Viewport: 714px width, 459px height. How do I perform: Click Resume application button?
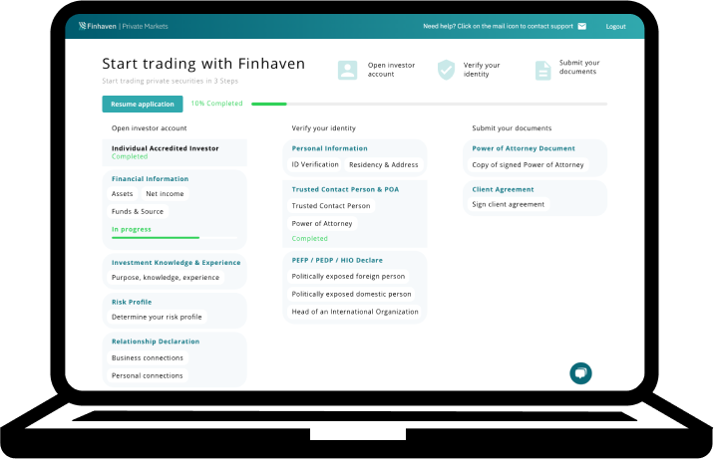pyautogui.click(x=143, y=105)
